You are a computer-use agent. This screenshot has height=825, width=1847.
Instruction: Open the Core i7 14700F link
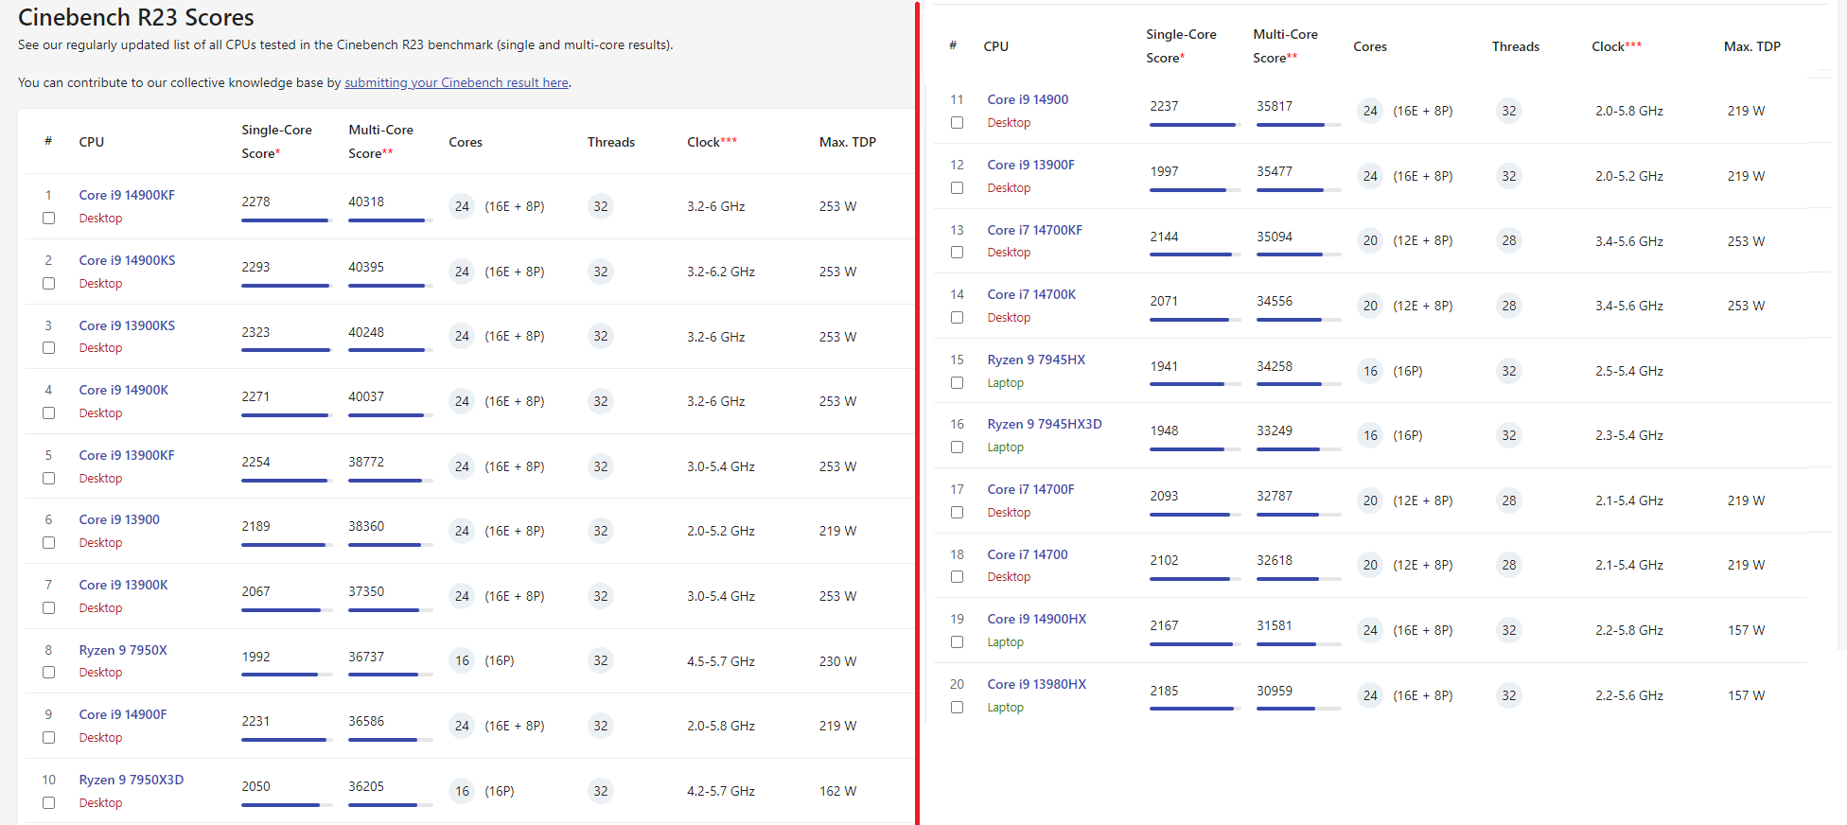1030,489
